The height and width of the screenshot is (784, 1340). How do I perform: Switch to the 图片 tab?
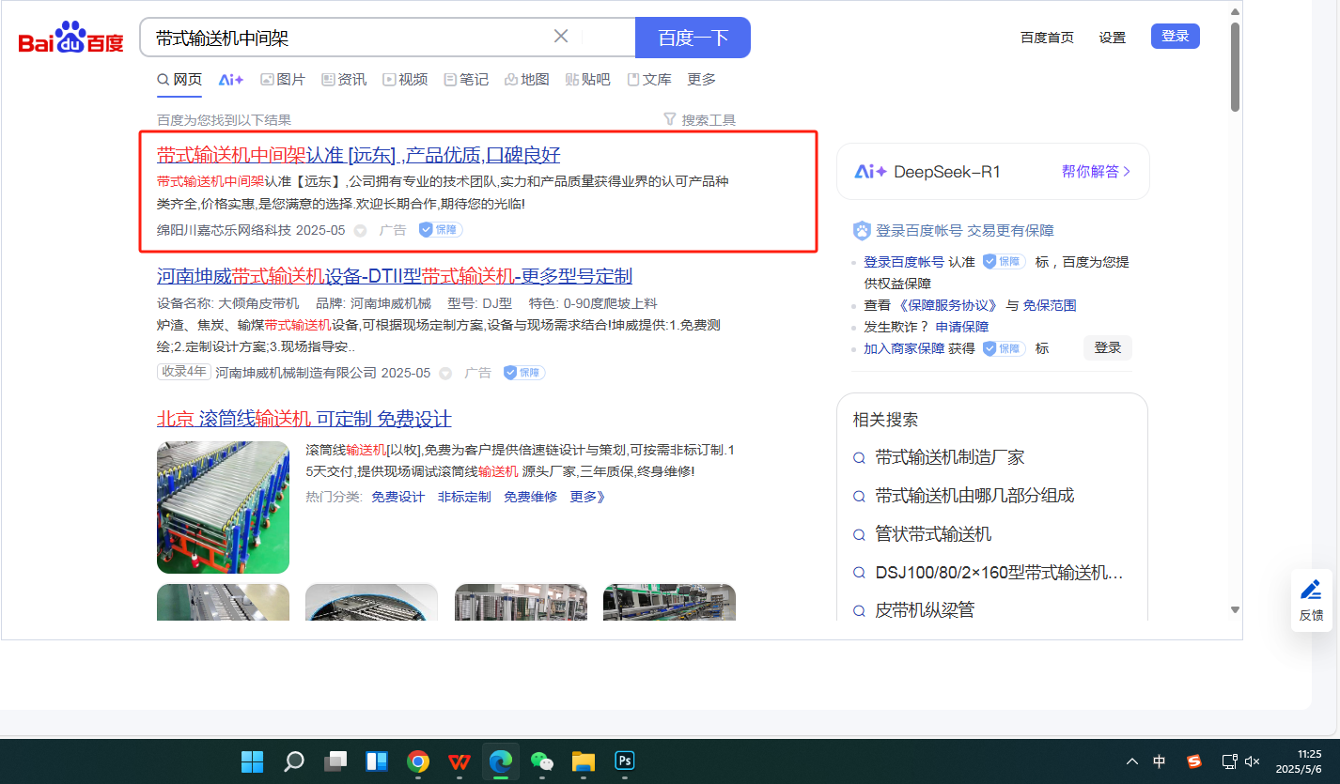coord(283,80)
